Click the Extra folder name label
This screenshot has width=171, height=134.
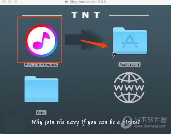(x=41, y=113)
